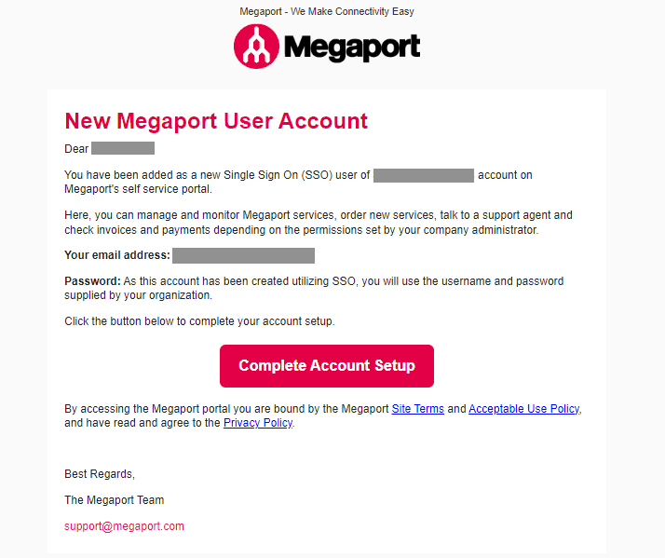
Task: Click the paragraph about managing Megaport services
Action: (x=319, y=223)
